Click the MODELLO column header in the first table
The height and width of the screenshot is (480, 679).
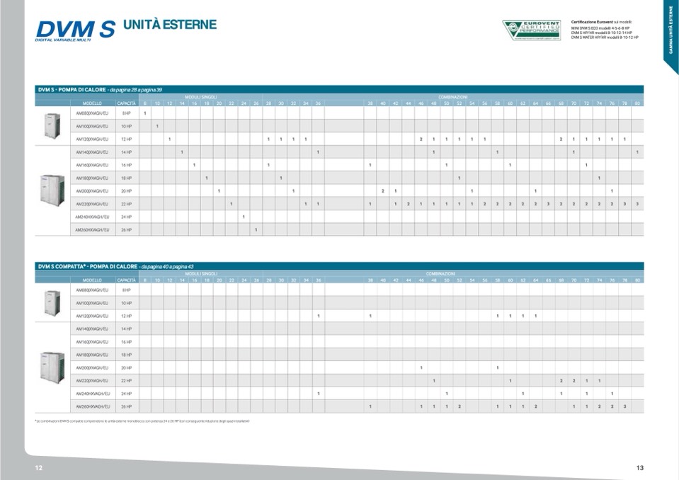pos(92,103)
